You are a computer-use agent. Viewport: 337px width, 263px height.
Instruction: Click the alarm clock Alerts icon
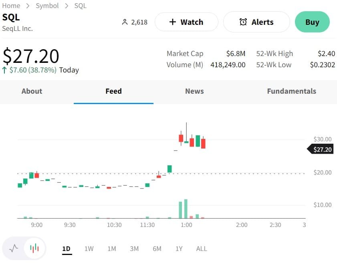pyautogui.click(x=243, y=22)
